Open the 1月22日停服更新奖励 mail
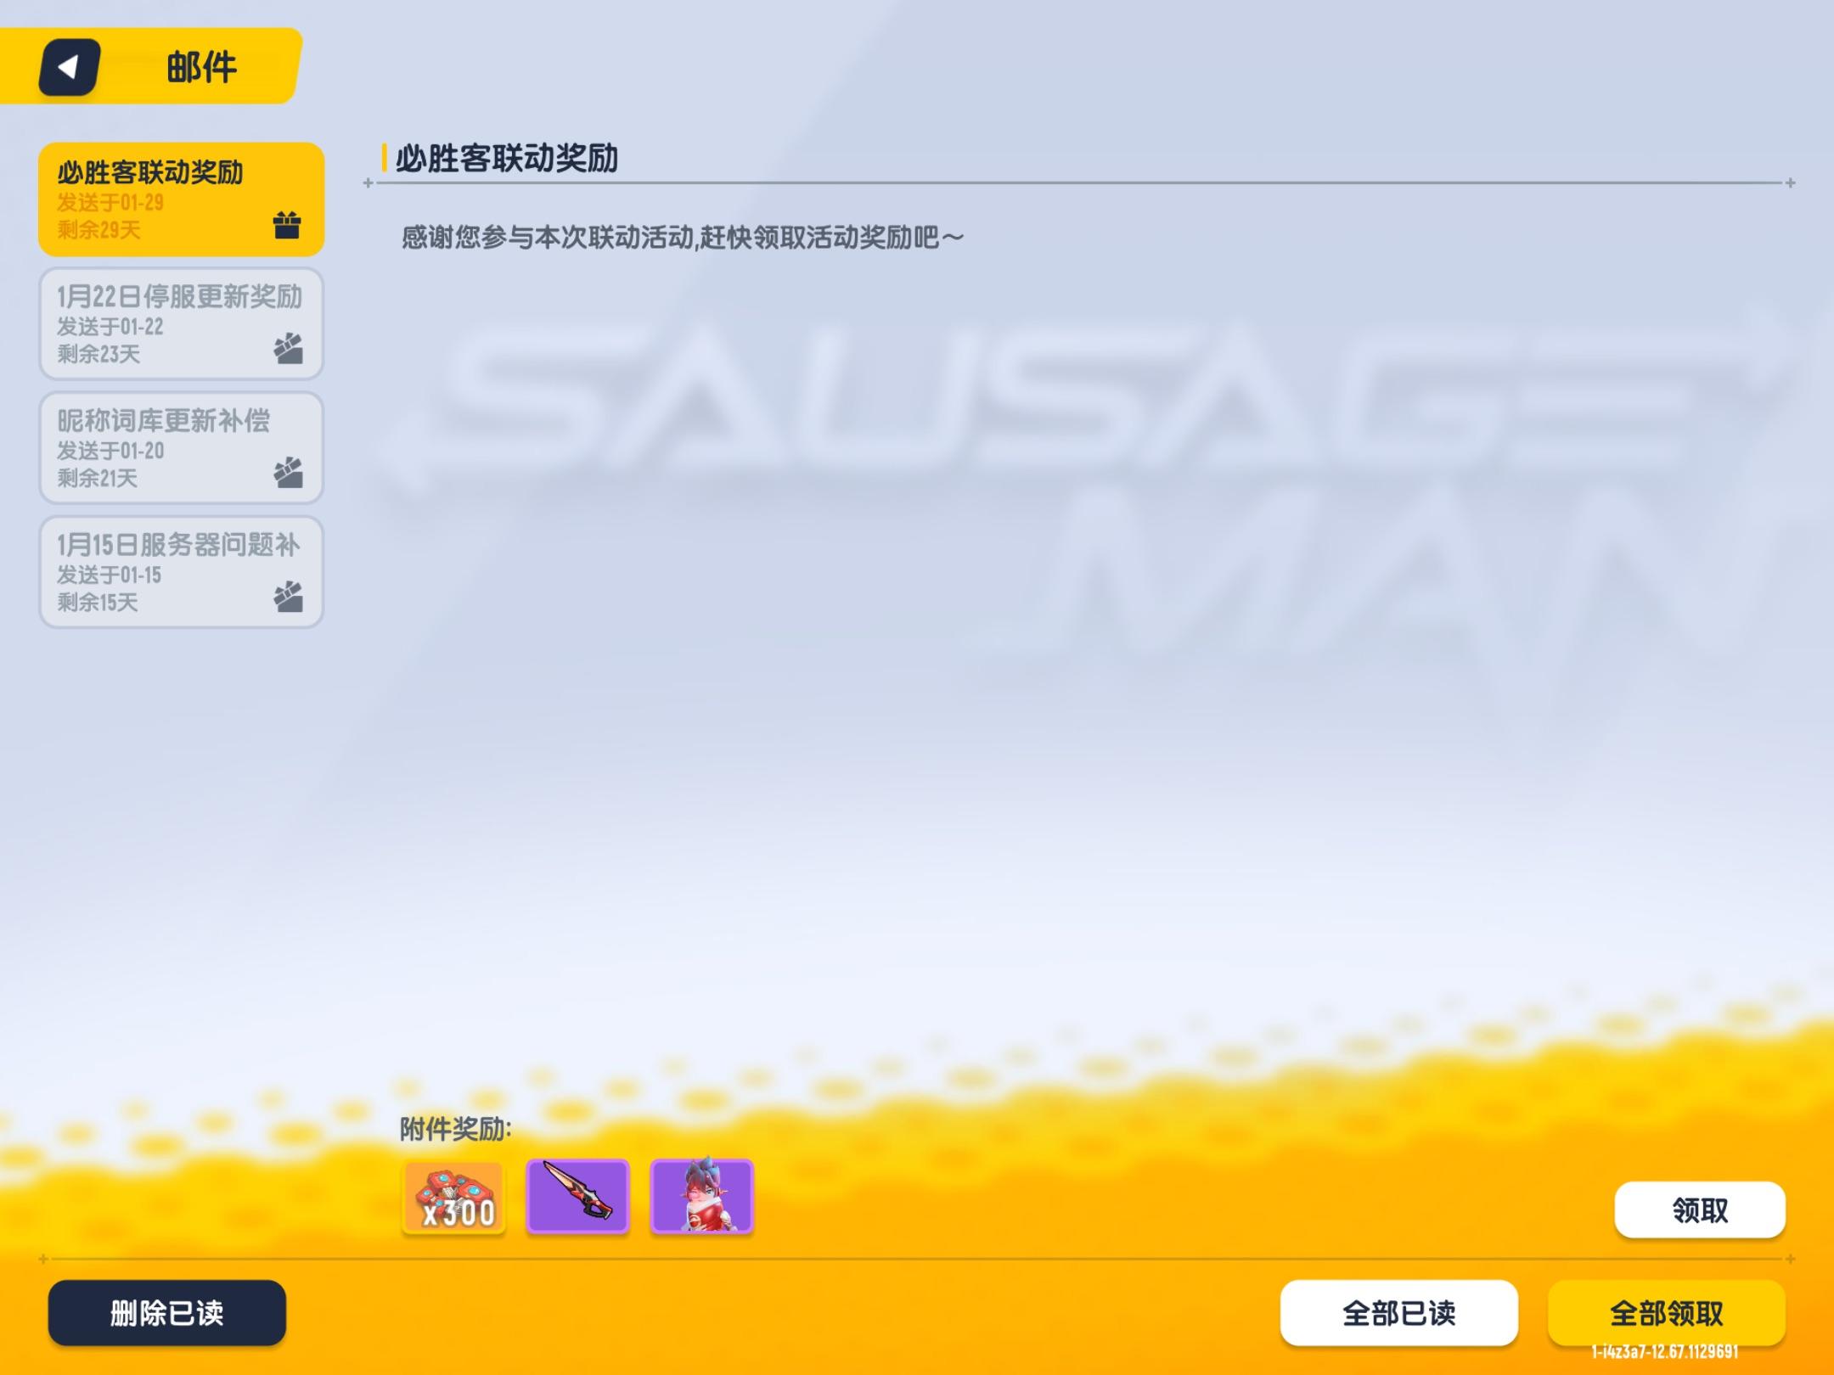 [x=182, y=323]
